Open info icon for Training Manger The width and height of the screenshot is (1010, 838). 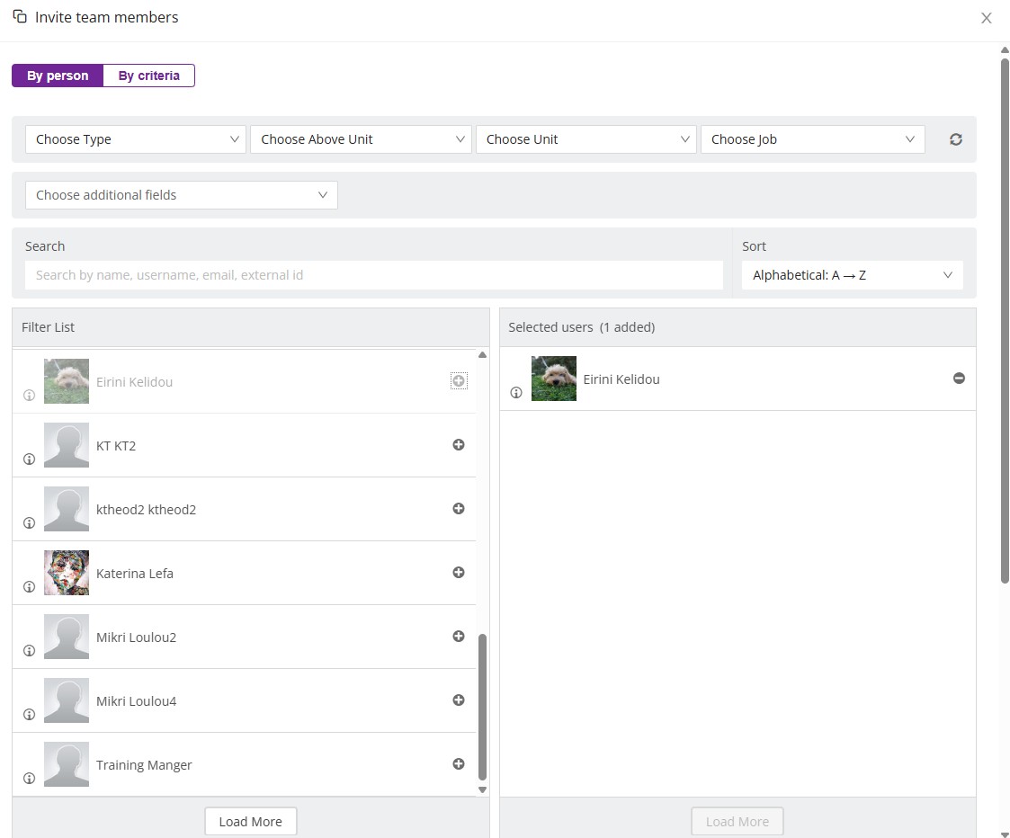pos(29,778)
